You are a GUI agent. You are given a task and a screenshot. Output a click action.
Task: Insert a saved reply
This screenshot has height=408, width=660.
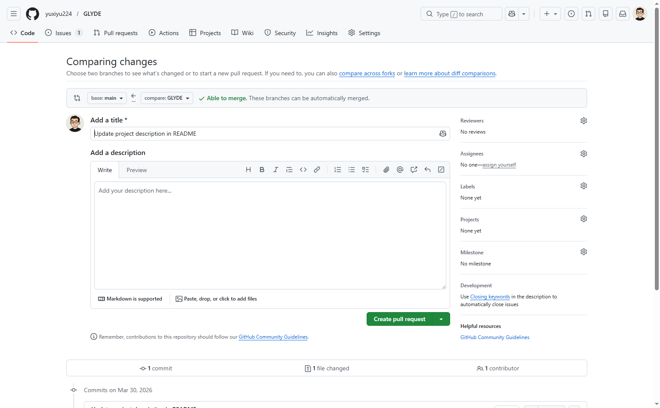427,170
